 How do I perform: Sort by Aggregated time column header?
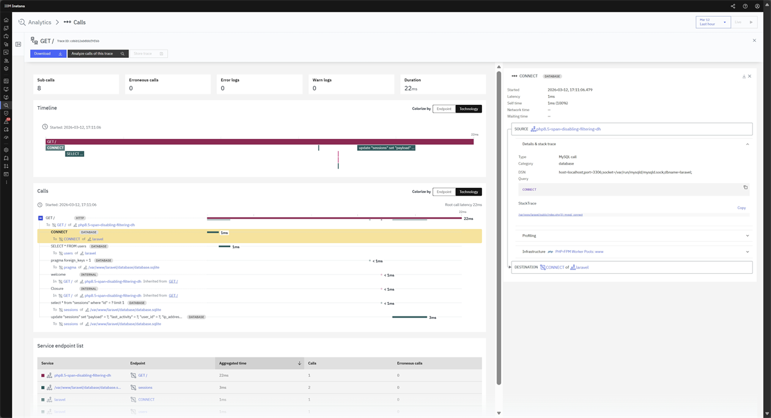[x=260, y=363]
